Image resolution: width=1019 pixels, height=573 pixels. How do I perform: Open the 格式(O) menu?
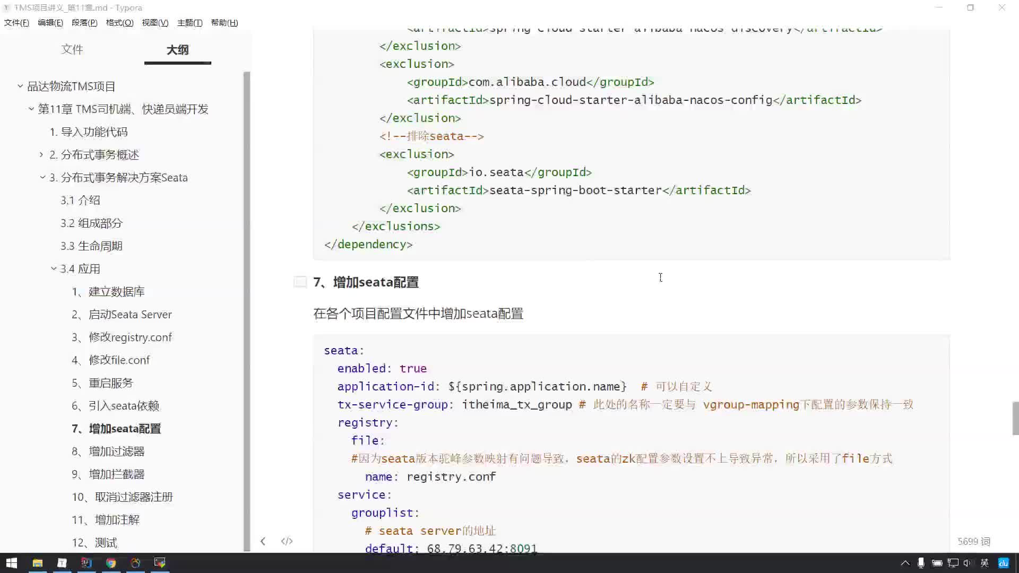[x=119, y=22]
